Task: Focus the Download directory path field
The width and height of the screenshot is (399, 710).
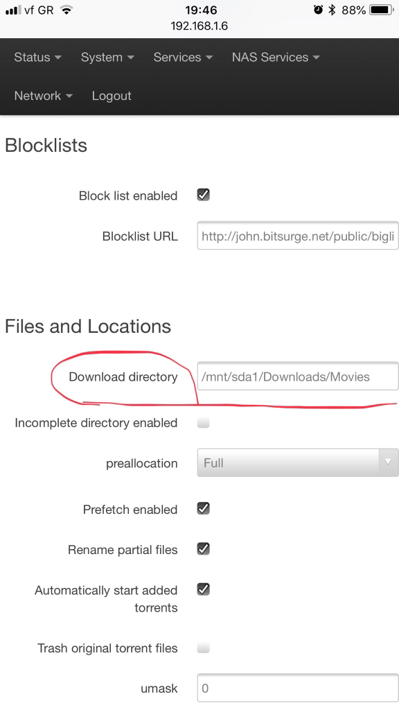Action: [x=298, y=376]
